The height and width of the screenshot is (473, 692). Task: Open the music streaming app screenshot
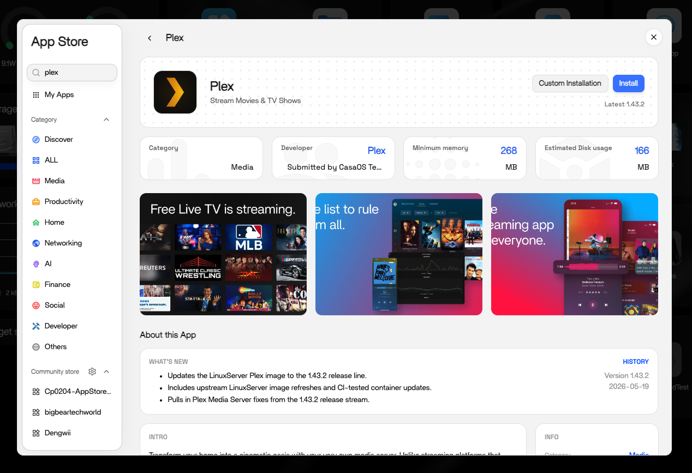tap(575, 254)
